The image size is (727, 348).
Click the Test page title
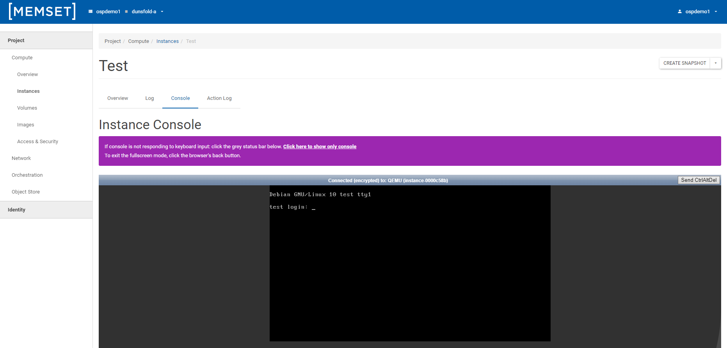pos(113,66)
